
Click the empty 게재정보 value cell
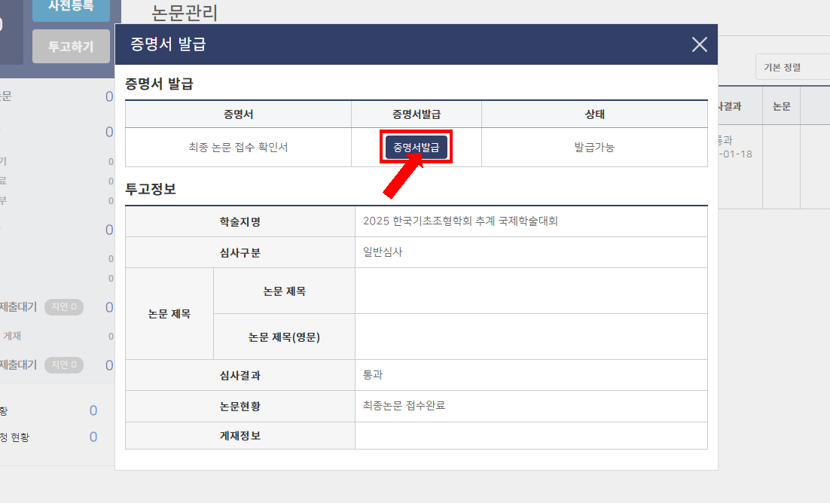(x=530, y=436)
